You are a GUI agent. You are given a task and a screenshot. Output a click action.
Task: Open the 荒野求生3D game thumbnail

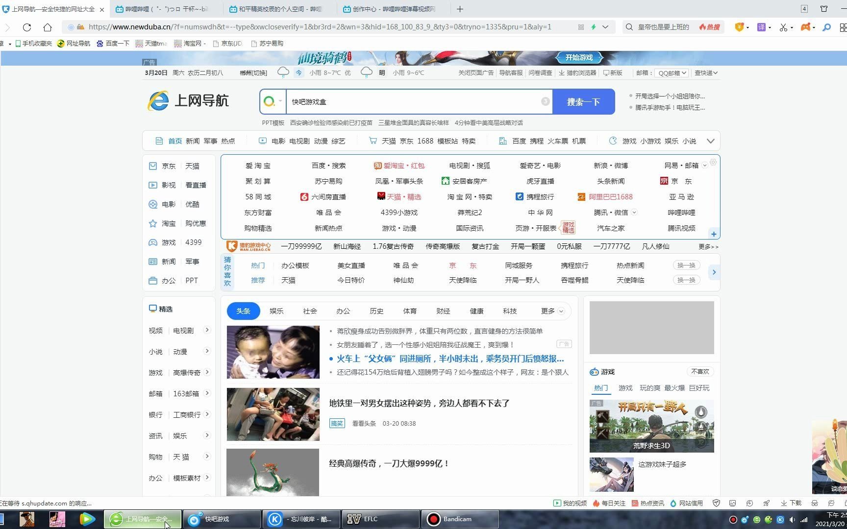click(651, 426)
